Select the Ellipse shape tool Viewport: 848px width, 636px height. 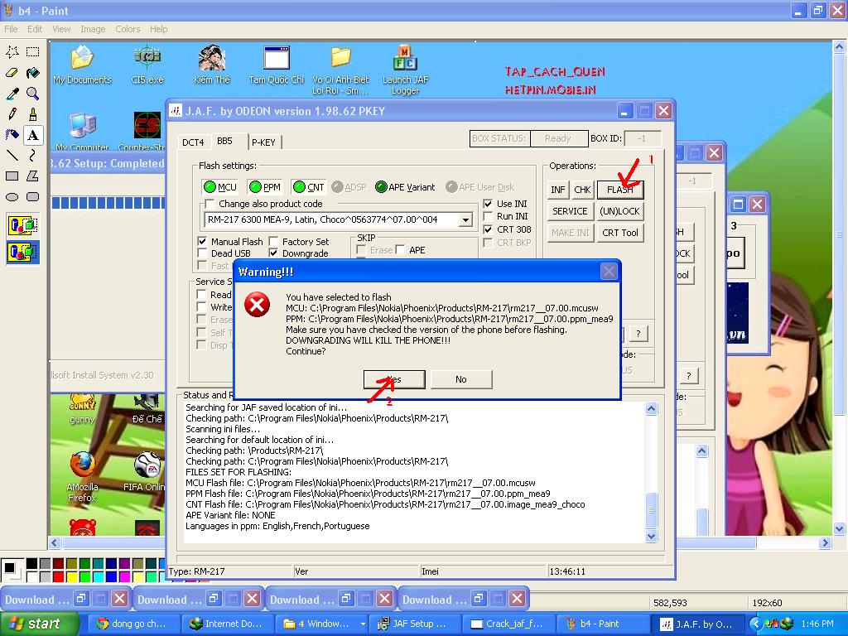coord(12,197)
